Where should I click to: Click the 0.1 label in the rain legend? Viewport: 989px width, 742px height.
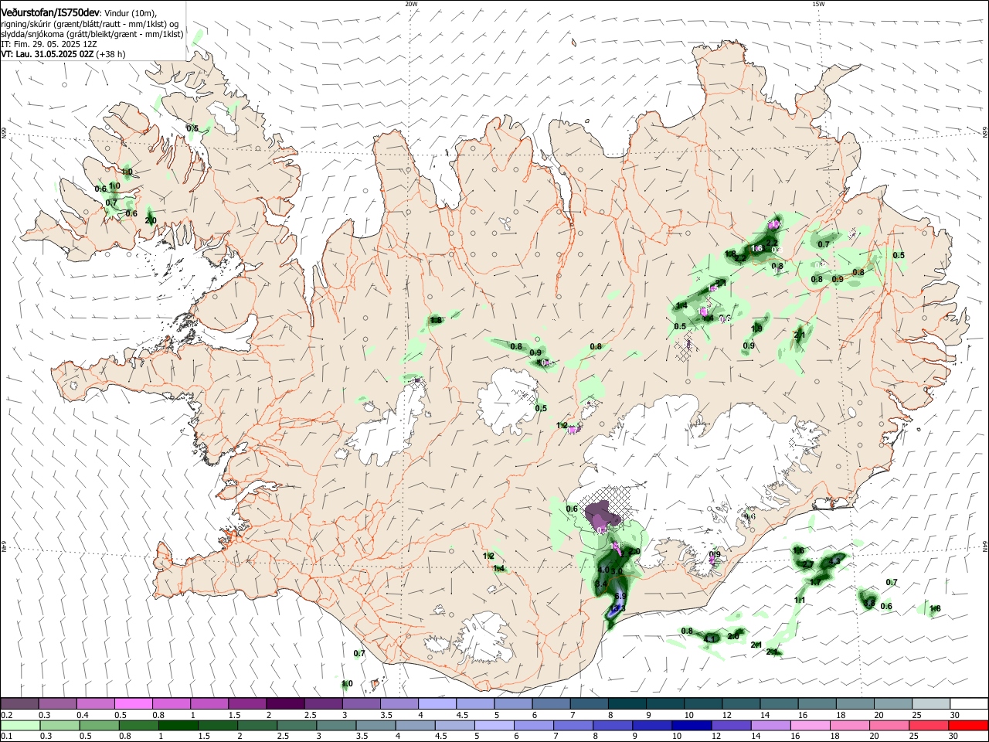coord(6,737)
